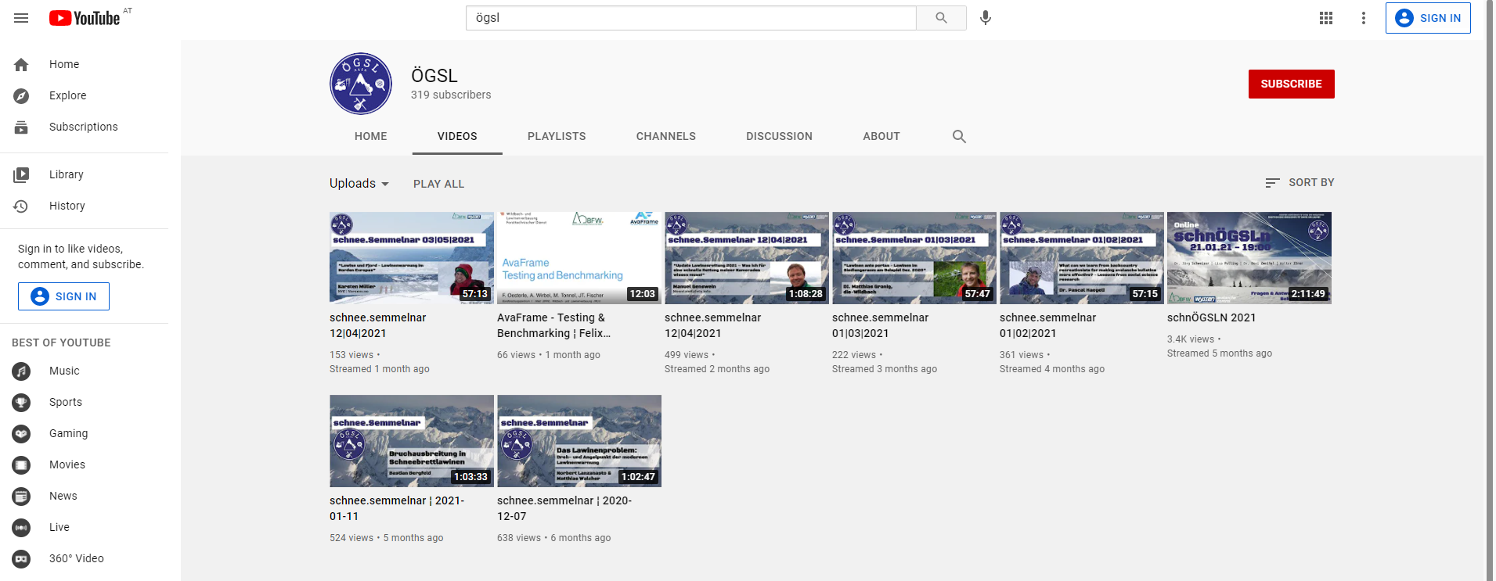Screen dimensions: 1496x581
Task: Open schnÖGSLN 2021 video title
Action: pos(1211,317)
